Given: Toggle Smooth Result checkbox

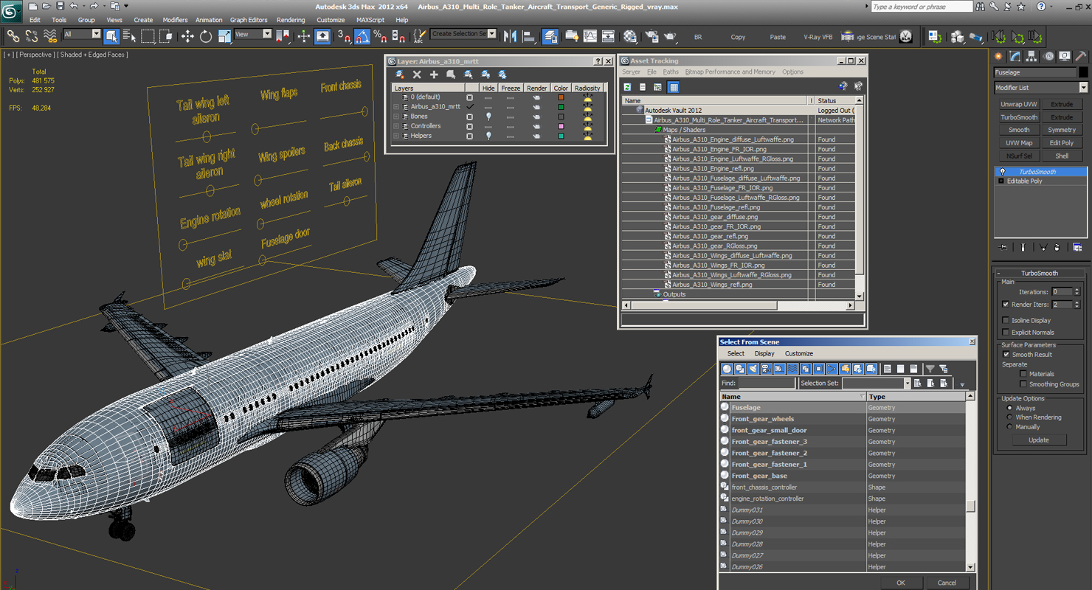Looking at the screenshot, I should 1006,355.
